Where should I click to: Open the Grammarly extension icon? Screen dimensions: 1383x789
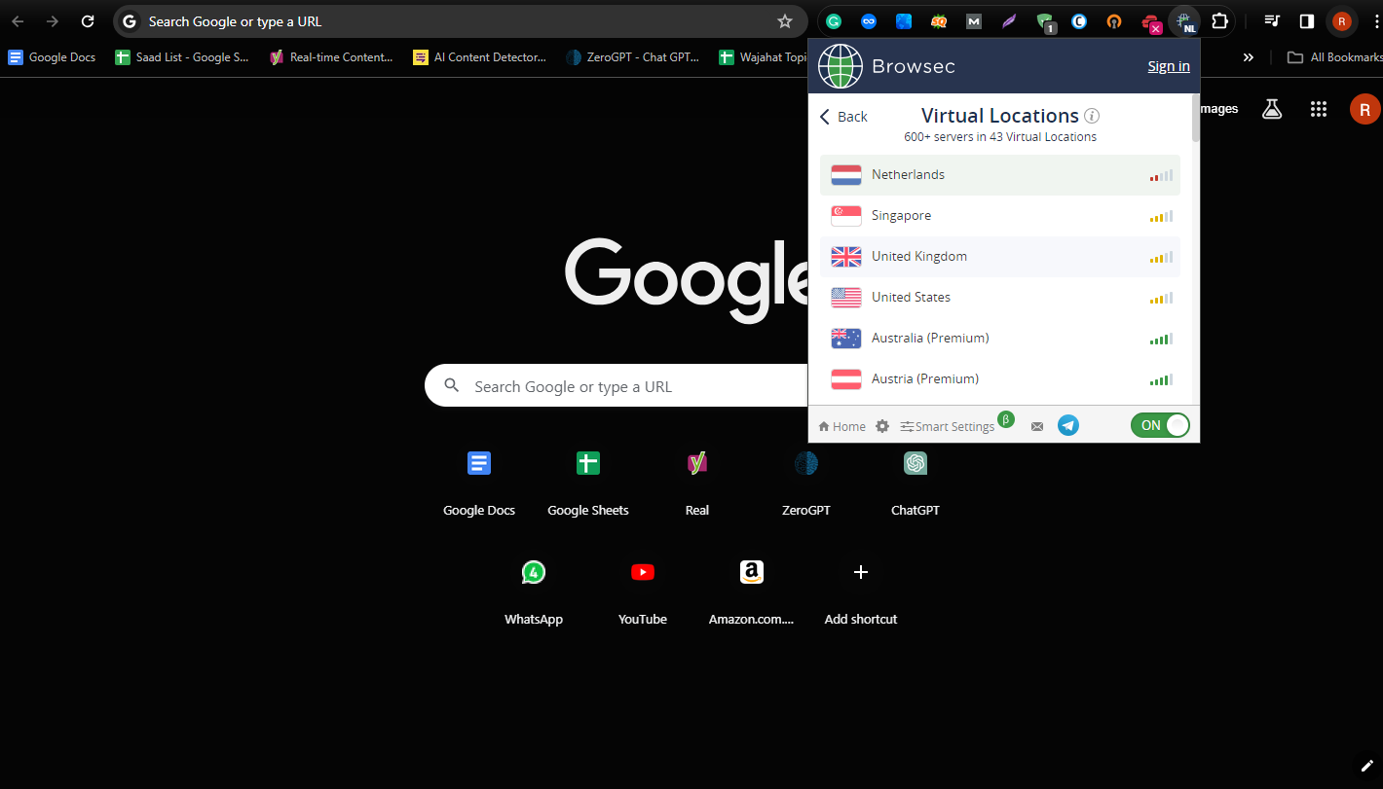(834, 21)
